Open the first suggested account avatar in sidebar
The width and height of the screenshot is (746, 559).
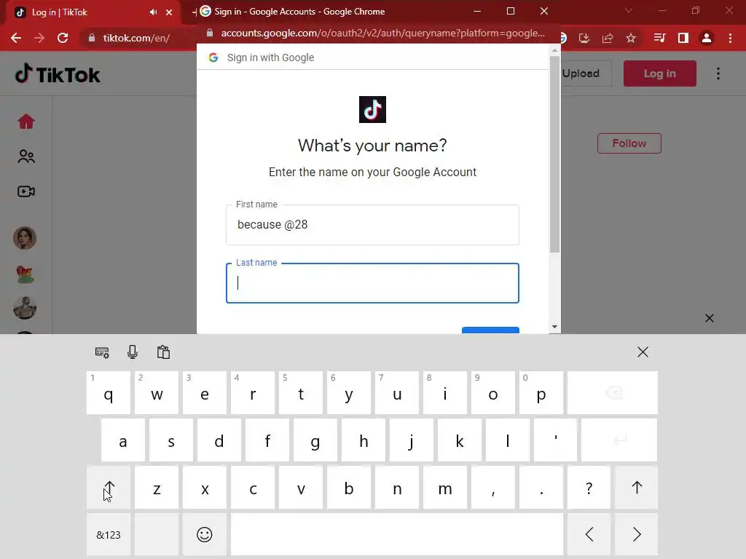point(25,238)
